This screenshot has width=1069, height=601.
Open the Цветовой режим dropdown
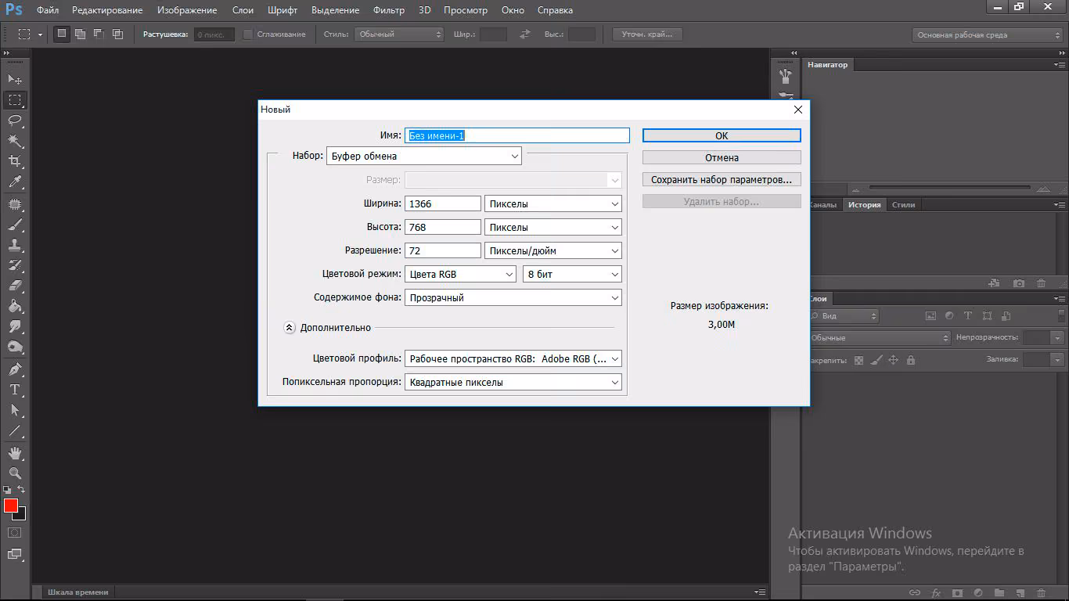[x=461, y=274]
